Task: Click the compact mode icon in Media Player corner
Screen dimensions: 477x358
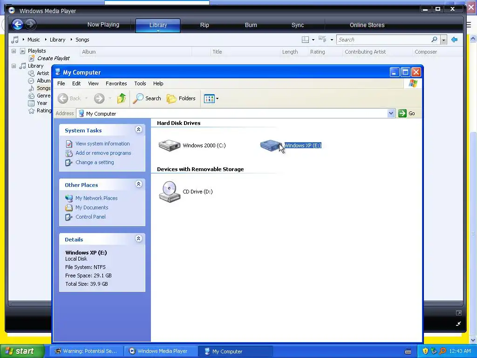Action: click(458, 324)
